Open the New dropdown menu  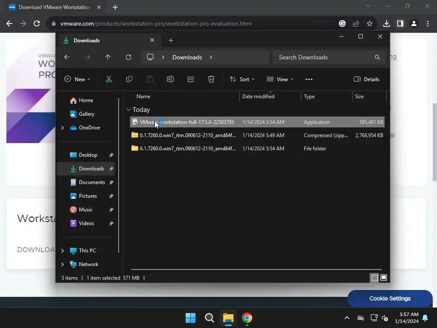pos(77,79)
